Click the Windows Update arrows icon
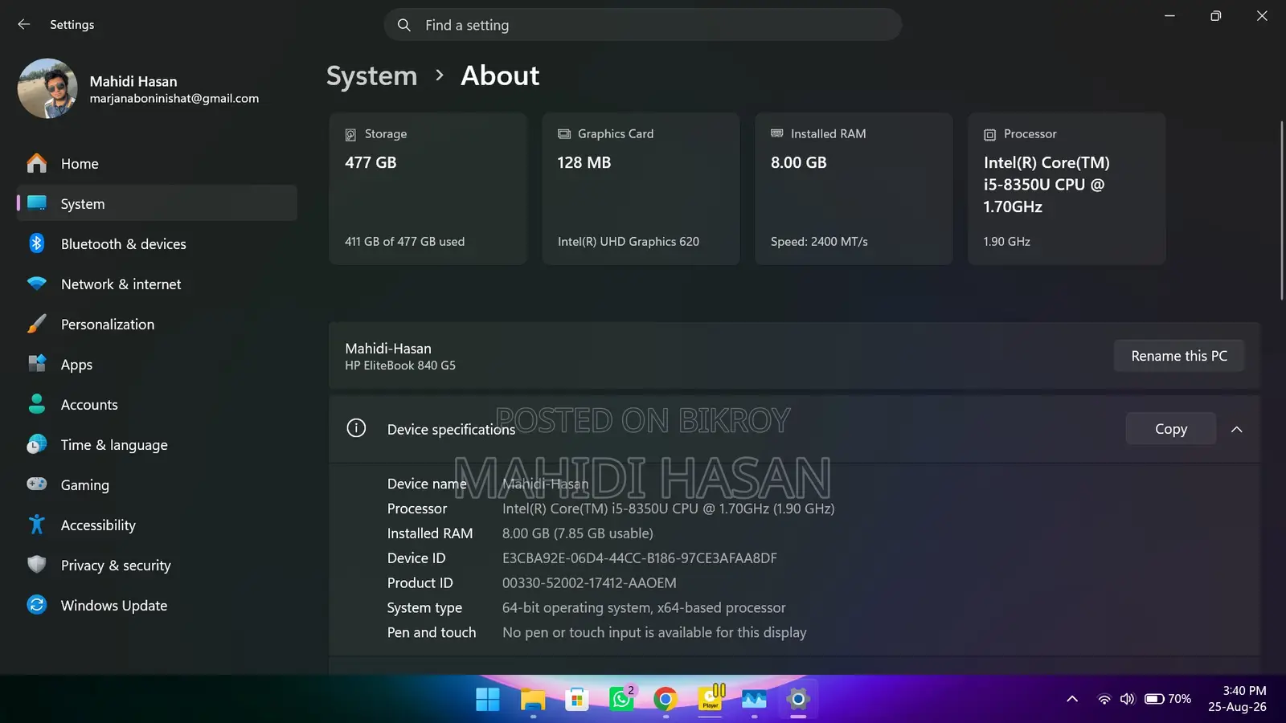 pyautogui.click(x=37, y=605)
